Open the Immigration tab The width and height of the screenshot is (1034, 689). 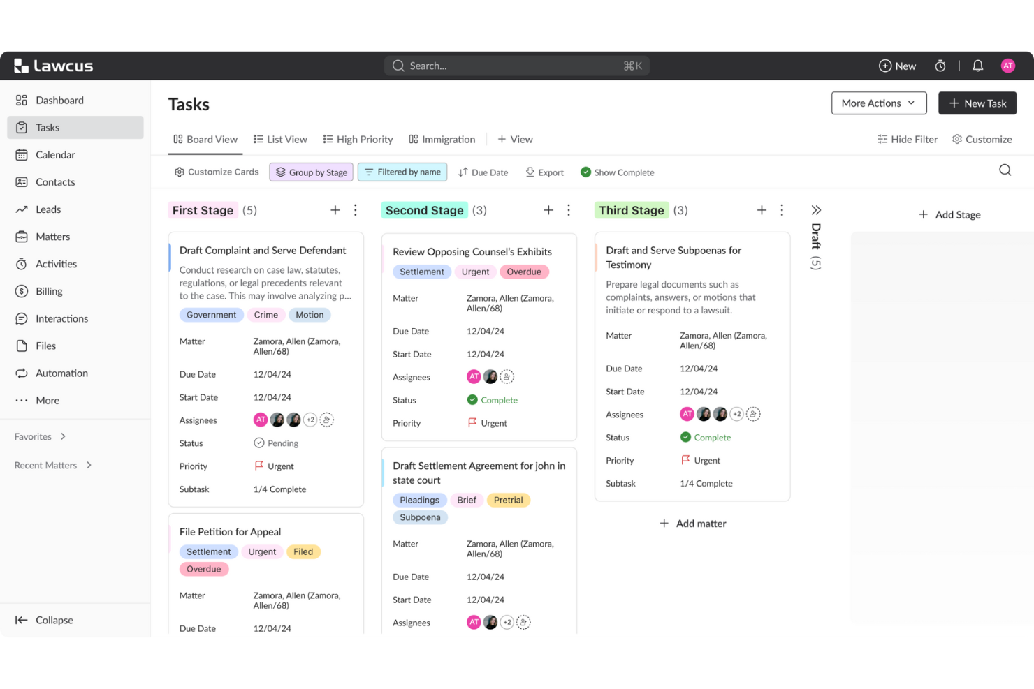tap(442, 139)
